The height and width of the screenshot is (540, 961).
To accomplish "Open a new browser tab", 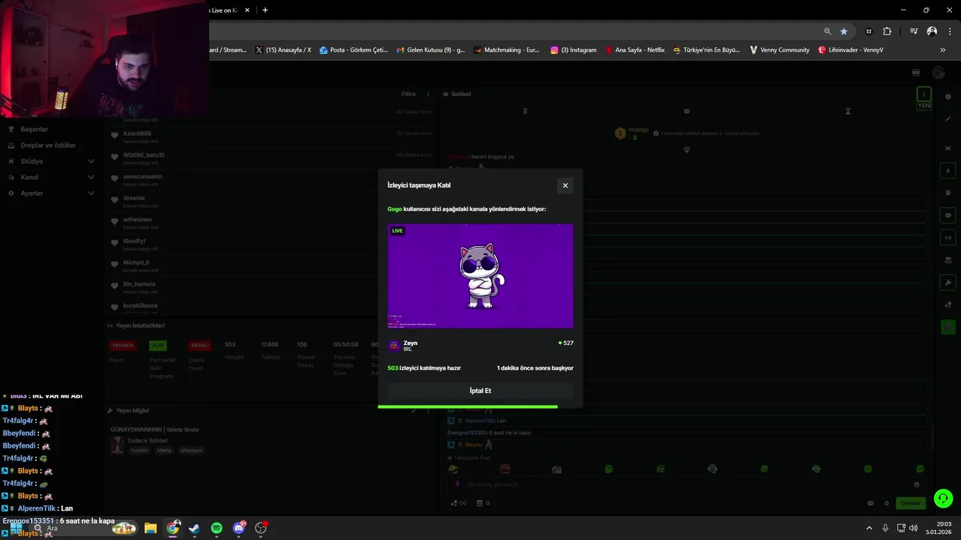I will 265,10.
